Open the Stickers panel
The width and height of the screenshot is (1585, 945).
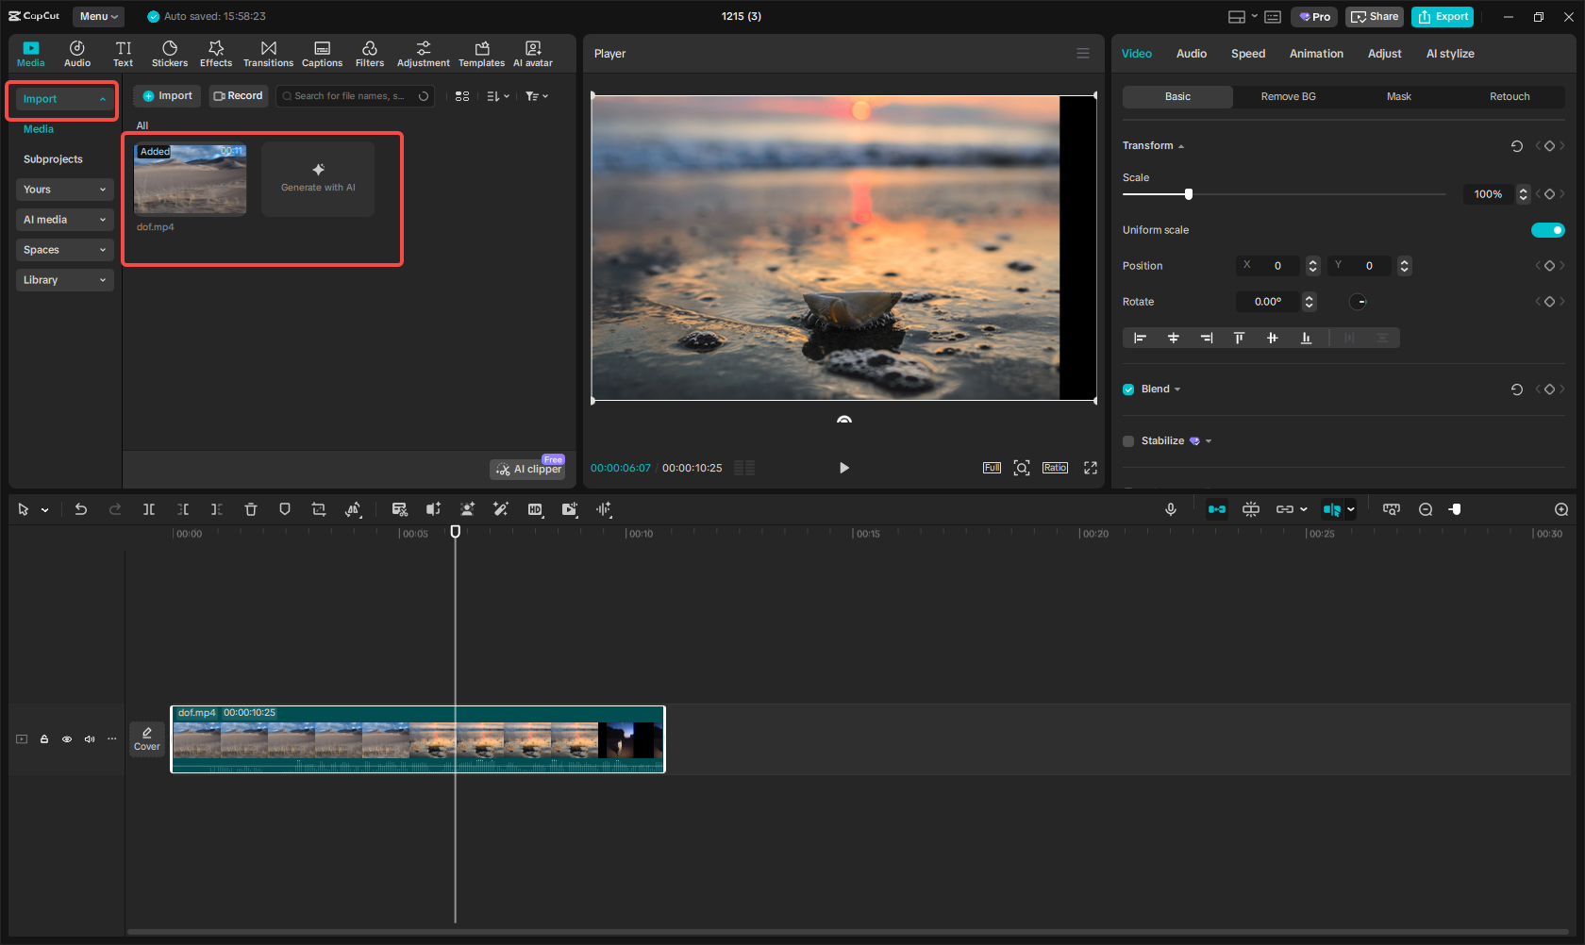point(170,54)
